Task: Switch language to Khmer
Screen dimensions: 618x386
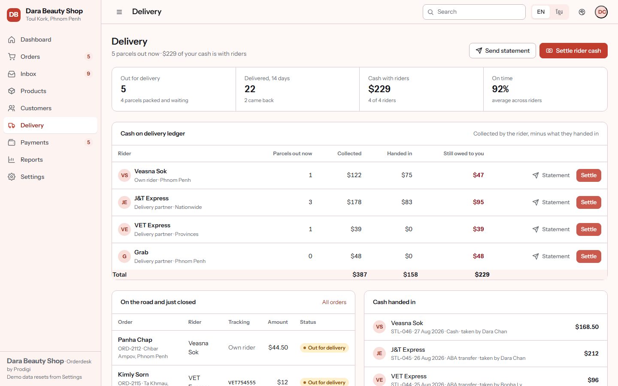Action: tap(559, 12)
